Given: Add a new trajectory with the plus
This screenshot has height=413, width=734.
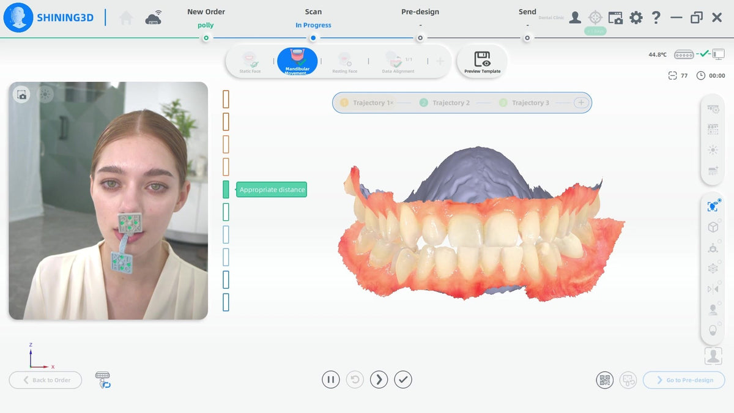Looking at the screenshot, I should [581, 103].
